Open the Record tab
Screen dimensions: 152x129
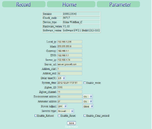click(x=24, y=4)
